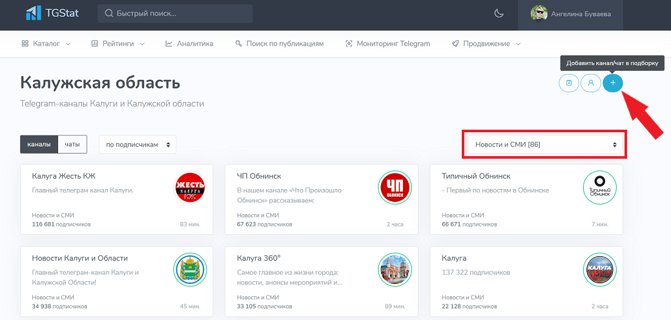
Task: Open ЧП Обнинск channel avatar
Action: 394,188
